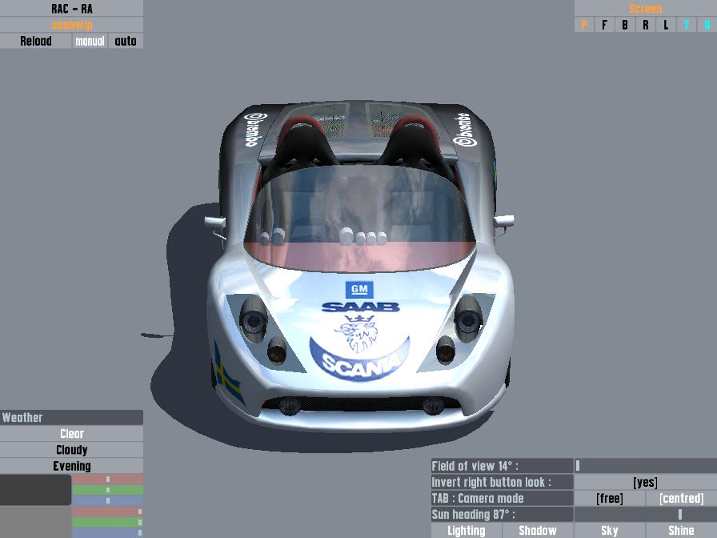
Task: Open the Sky tab
Action: [x=610, y=531]
